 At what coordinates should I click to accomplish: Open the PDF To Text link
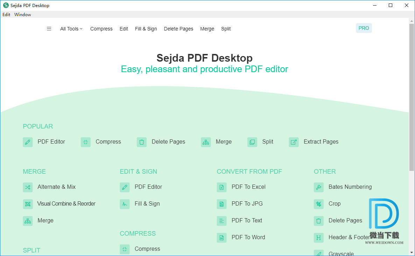coord(247,221)
